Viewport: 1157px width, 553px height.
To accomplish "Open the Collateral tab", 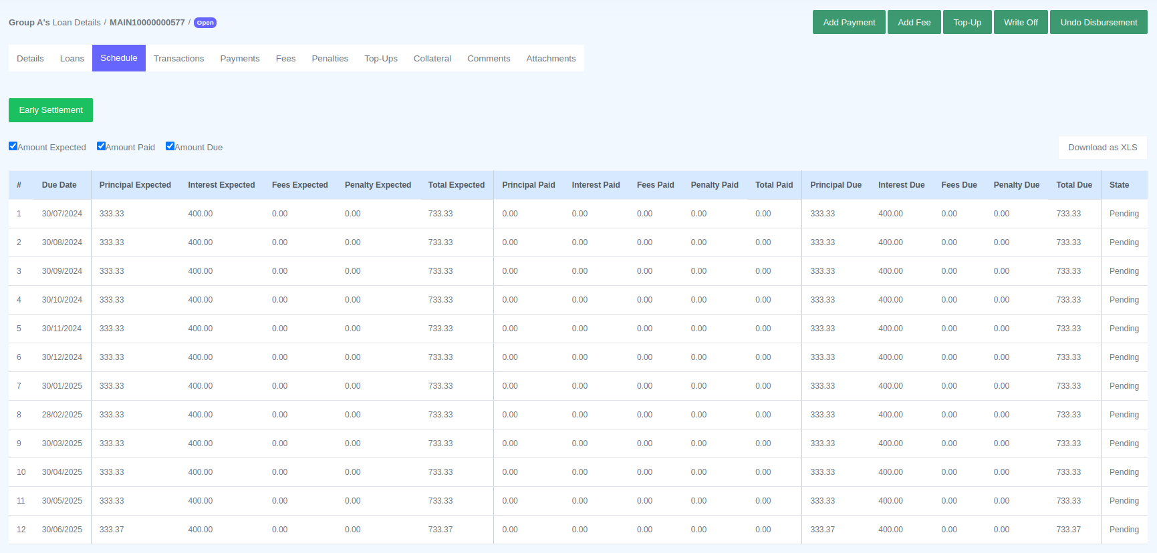I will pyautogui.click(x=432, y=59).
